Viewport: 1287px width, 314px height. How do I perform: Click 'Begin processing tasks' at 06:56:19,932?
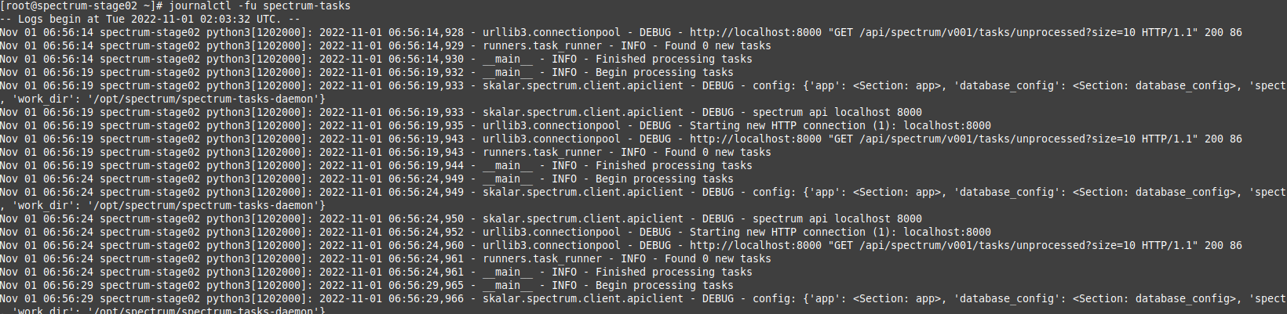[x=664, y=72]
